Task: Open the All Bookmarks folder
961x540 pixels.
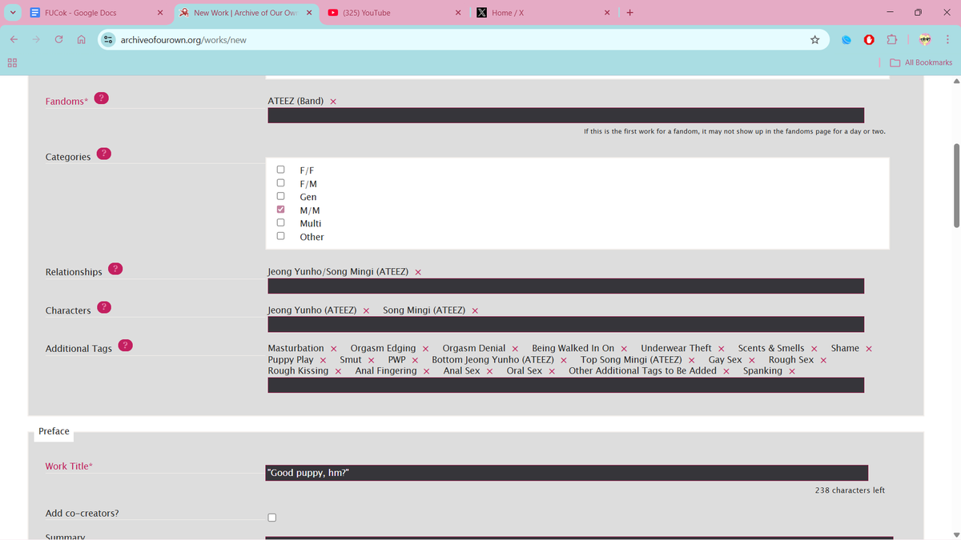Action: [x=921, y=62]
